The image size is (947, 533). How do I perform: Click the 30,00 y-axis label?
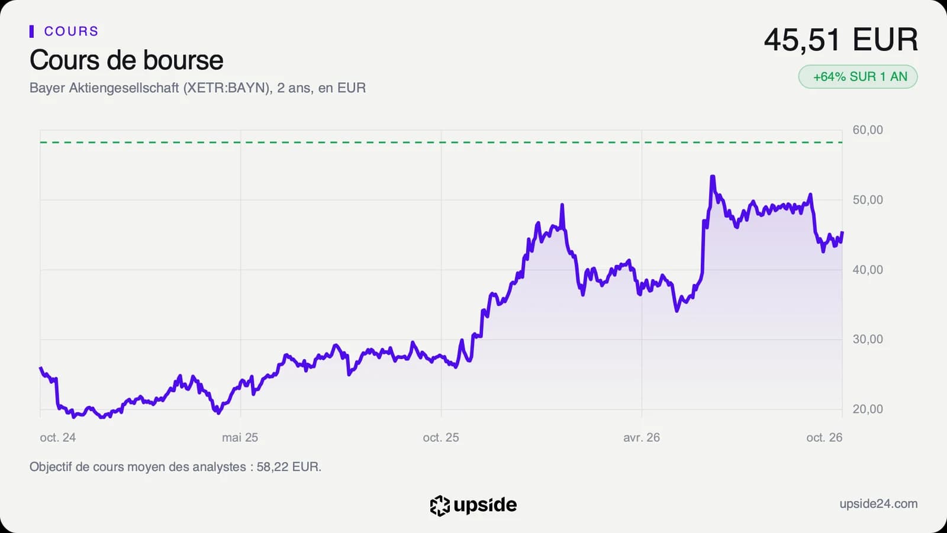pos(868,340)
